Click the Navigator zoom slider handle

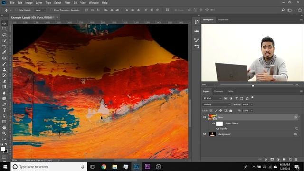(253, 85)
